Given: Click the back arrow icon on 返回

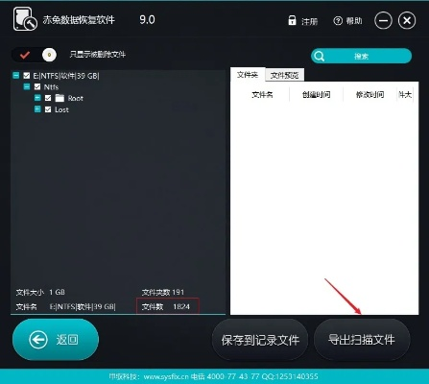Looking at the screenshot, I should (x=38, y=340).
